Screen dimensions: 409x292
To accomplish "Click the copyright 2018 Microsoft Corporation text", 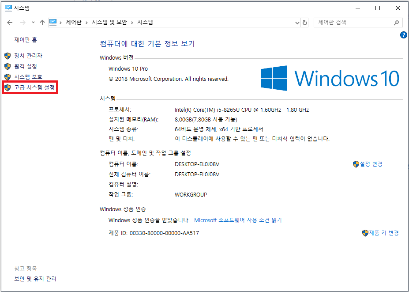I will 169,79.
